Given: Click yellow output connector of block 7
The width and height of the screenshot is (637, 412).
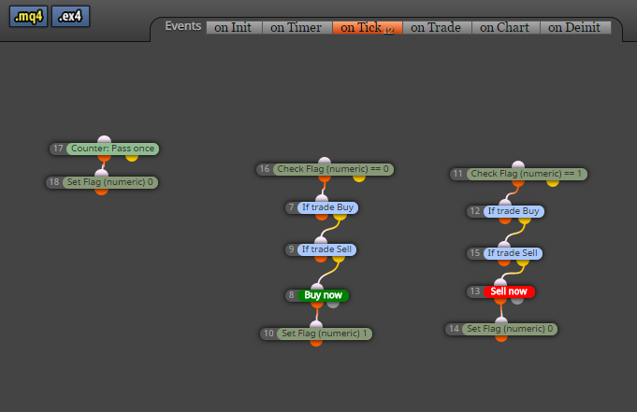Looking at the screenshot, I should (340, 217).
